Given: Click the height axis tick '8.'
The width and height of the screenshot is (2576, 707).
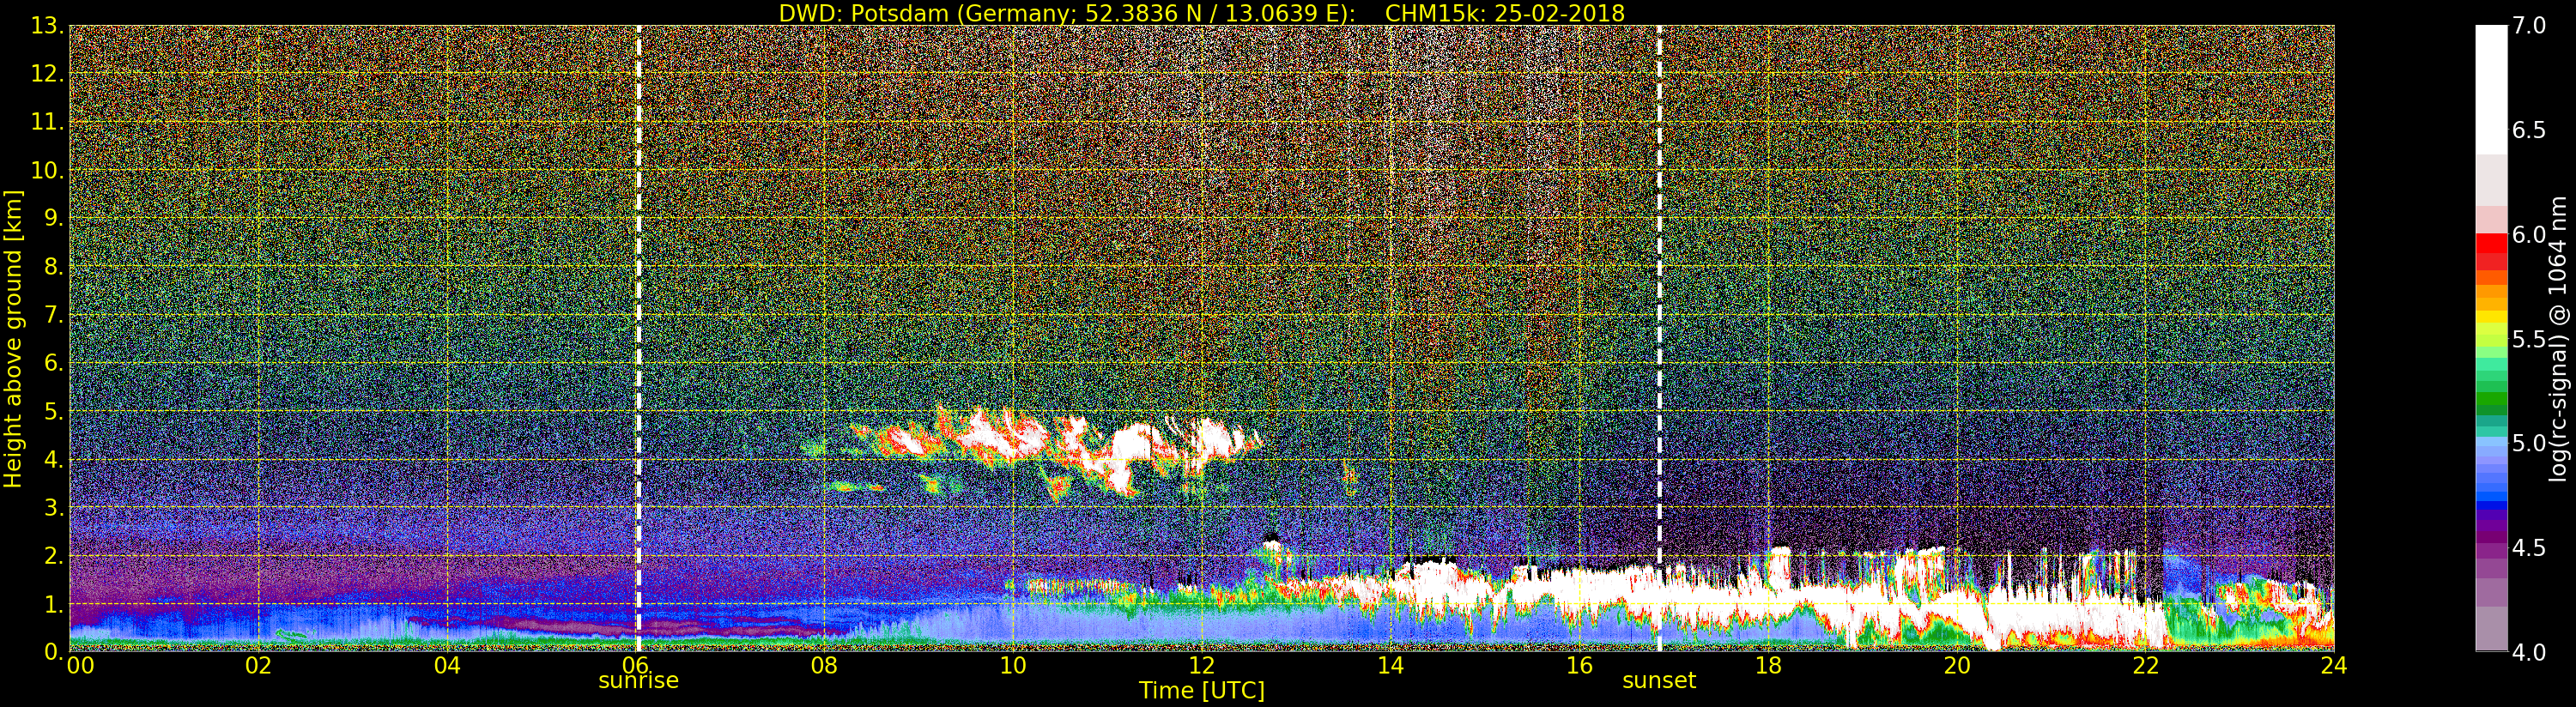Looking at the screenshot, I should [52, 266].
